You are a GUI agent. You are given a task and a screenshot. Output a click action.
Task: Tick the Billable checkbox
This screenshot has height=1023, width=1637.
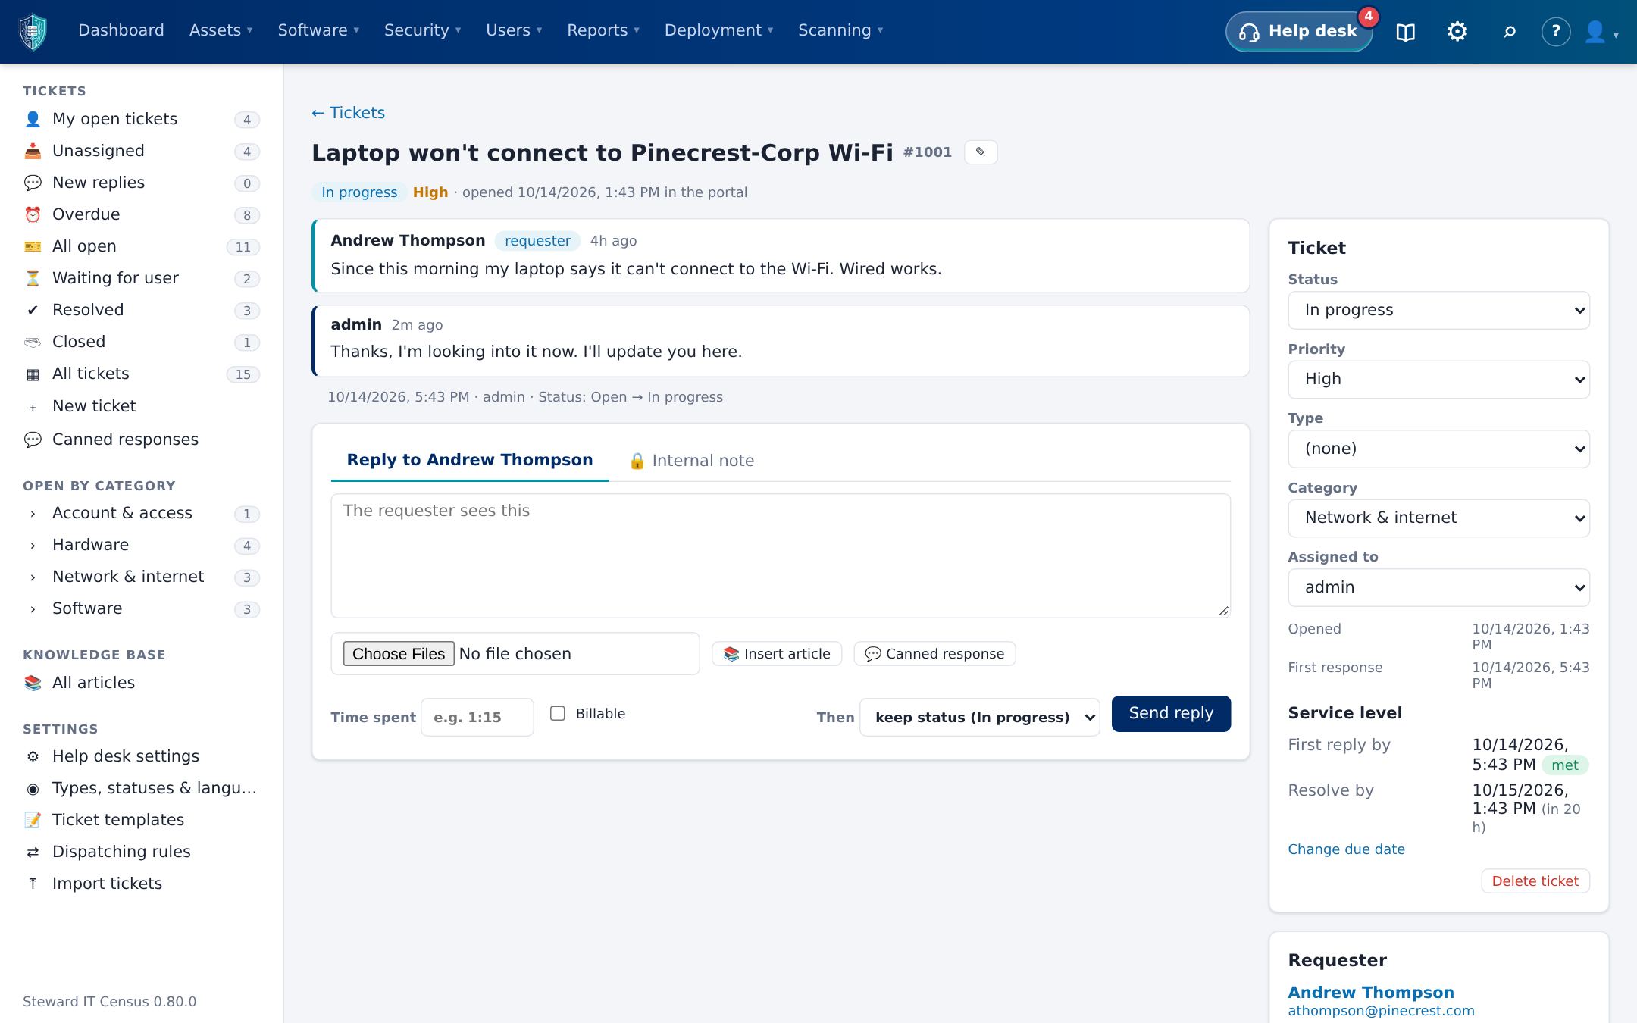[x=558, y=713]
